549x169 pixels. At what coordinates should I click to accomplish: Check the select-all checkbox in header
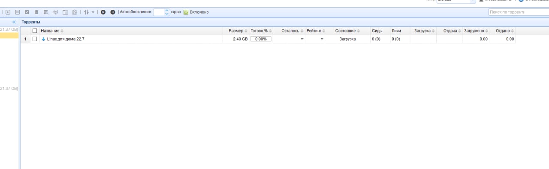[x=35, y=31]
